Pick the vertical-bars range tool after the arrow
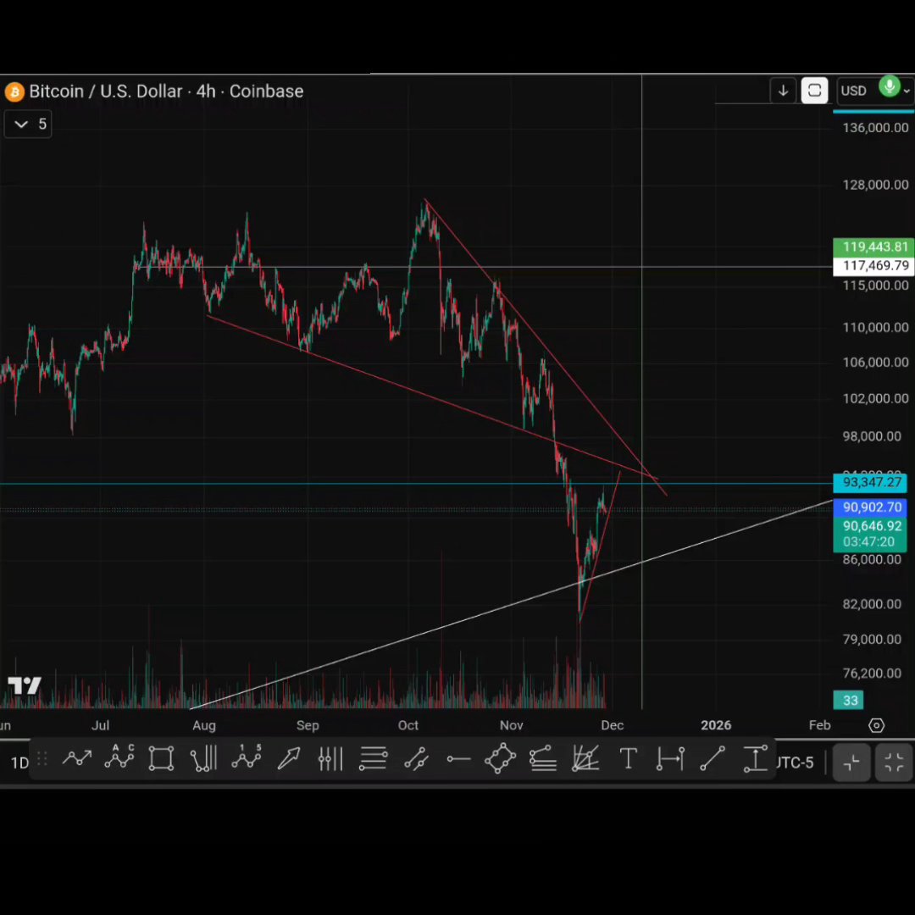This screenshot has width=915, height=915. 330,758
